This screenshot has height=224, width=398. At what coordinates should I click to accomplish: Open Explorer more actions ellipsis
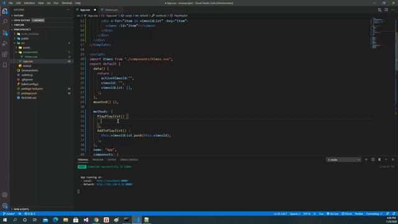pyautogui.click(x=68, y=10)
